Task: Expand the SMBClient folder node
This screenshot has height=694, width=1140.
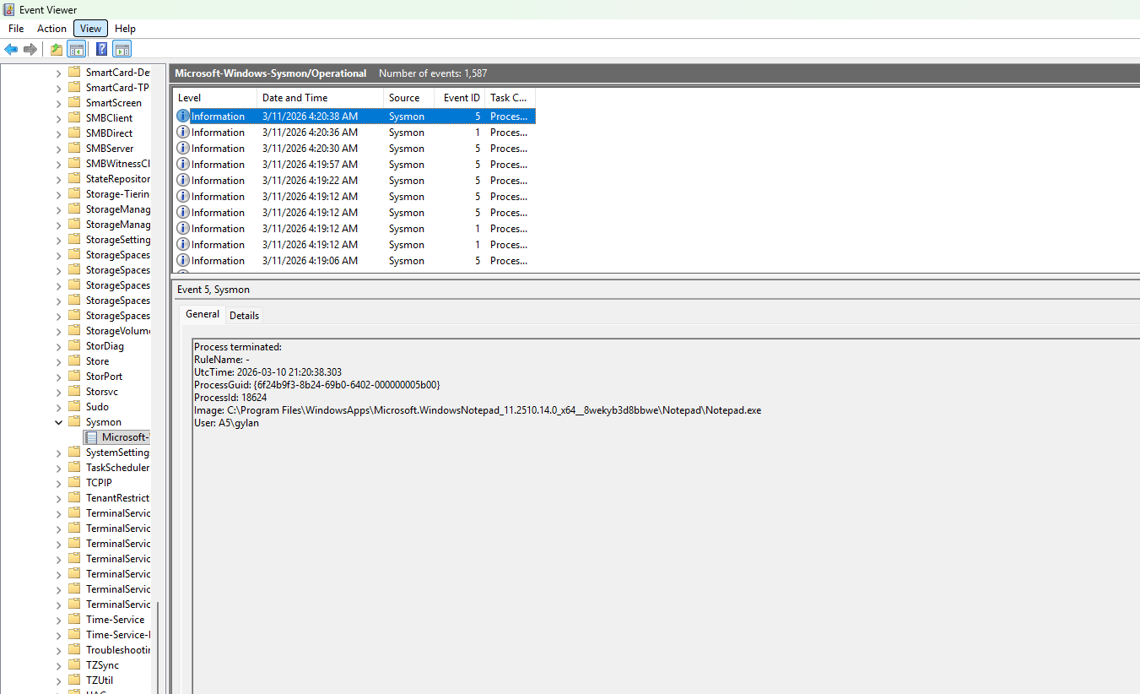Action: tap(58, 118)
